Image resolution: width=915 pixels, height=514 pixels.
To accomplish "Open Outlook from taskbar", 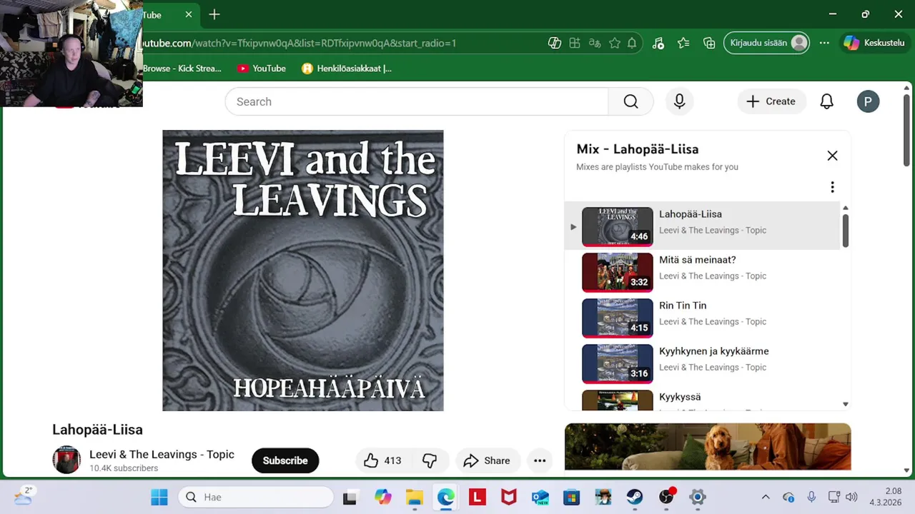I will 540,497.
